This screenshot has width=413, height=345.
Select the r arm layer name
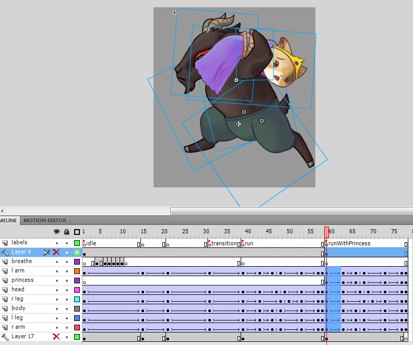[x=18, y=327]
